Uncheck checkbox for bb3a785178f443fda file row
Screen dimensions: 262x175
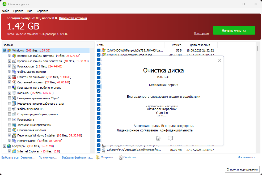(x=99, y=50)
